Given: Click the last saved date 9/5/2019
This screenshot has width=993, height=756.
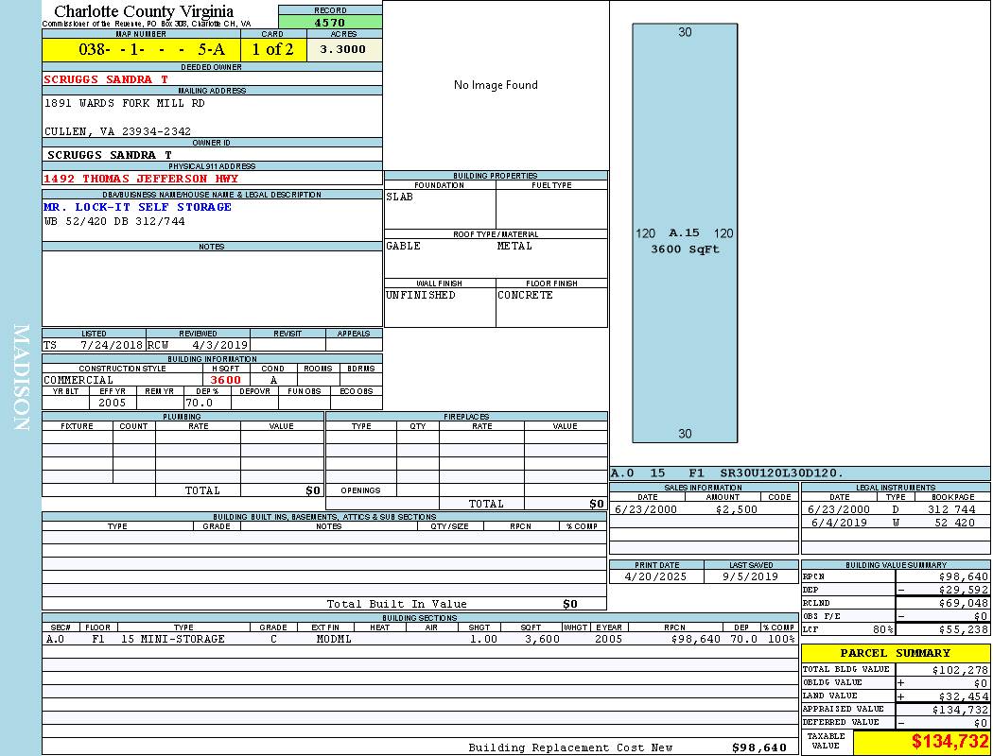Looking at the screenshot, I should [x=750, y=576].
